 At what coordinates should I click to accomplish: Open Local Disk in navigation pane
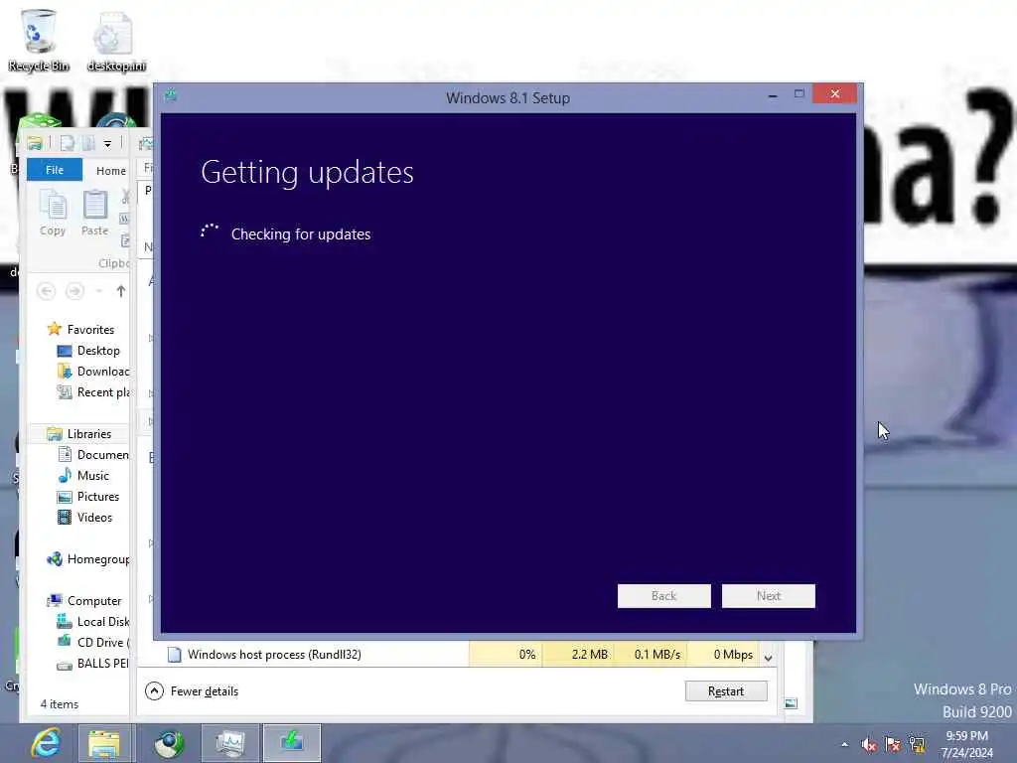point(93,622)
